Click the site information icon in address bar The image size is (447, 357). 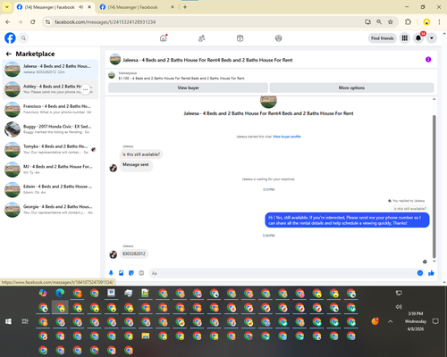pos(47,22)
